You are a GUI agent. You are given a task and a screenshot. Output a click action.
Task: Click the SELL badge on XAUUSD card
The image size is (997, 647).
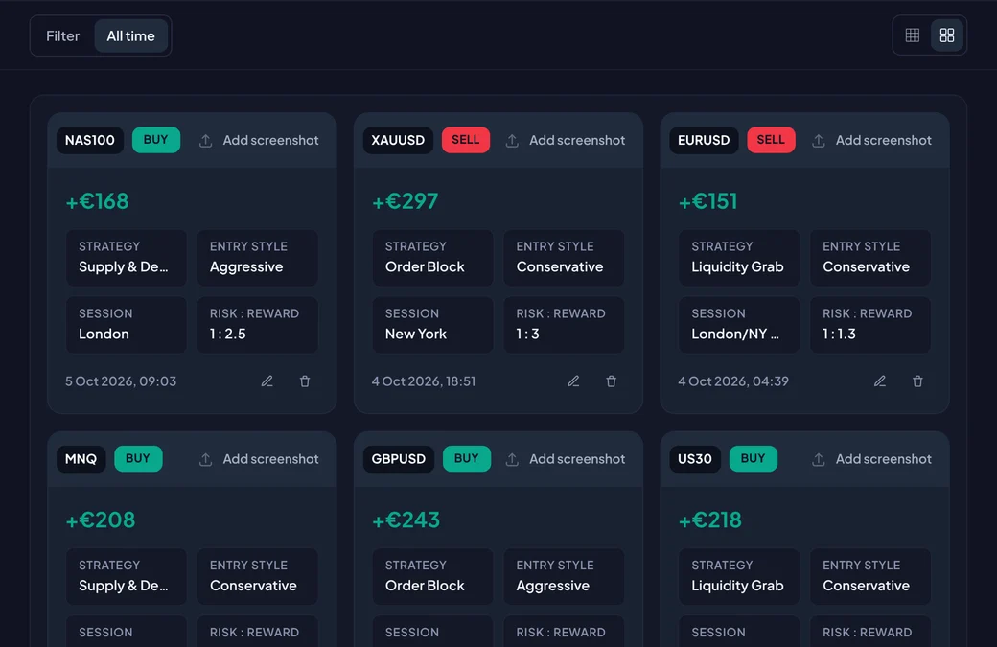pos(466,140)
